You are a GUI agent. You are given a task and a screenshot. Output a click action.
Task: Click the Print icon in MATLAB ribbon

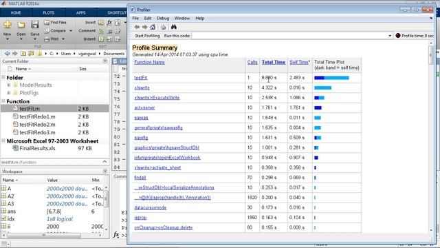(47, 39)
